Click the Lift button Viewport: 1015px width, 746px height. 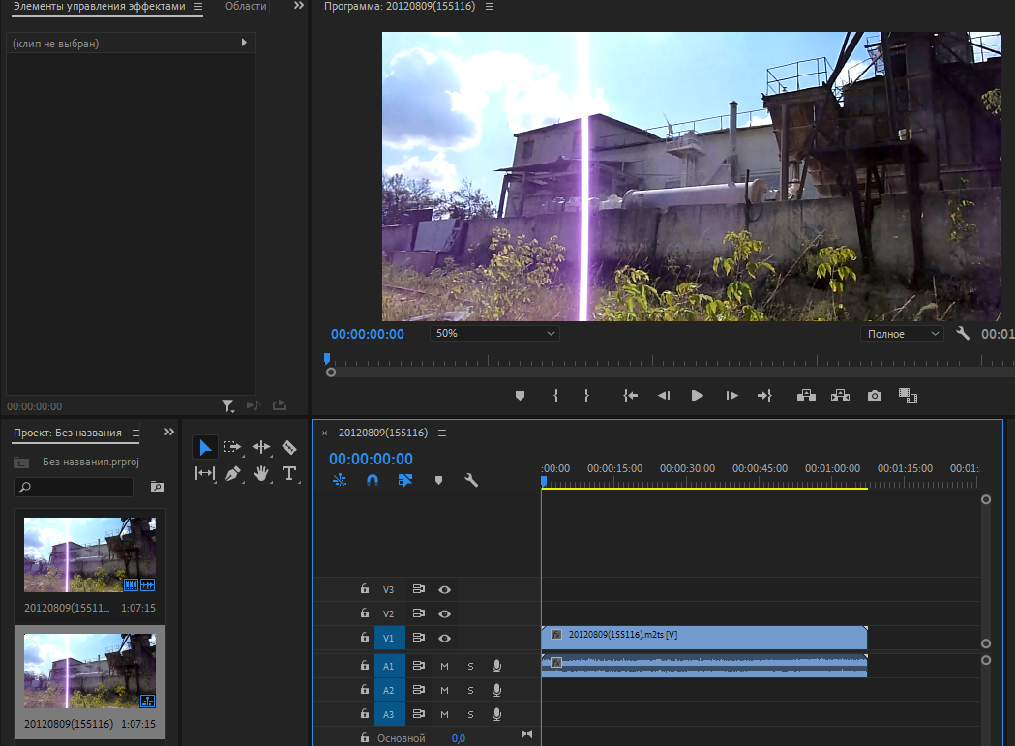coord(806,395)
